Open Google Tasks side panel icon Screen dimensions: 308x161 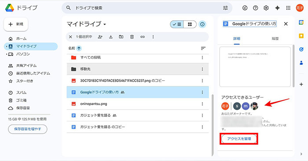[x=301, y=49]
